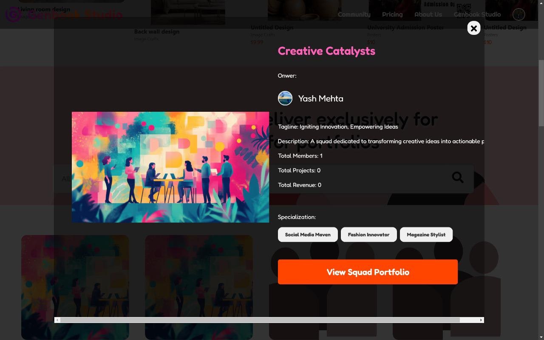The width and height of the screenshot is (544, 340).
Task: Open the Community menu item
Action: tap(354, 14)
